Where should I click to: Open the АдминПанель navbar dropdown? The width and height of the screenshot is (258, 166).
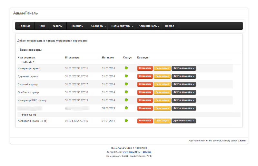[x=149, y=26]
